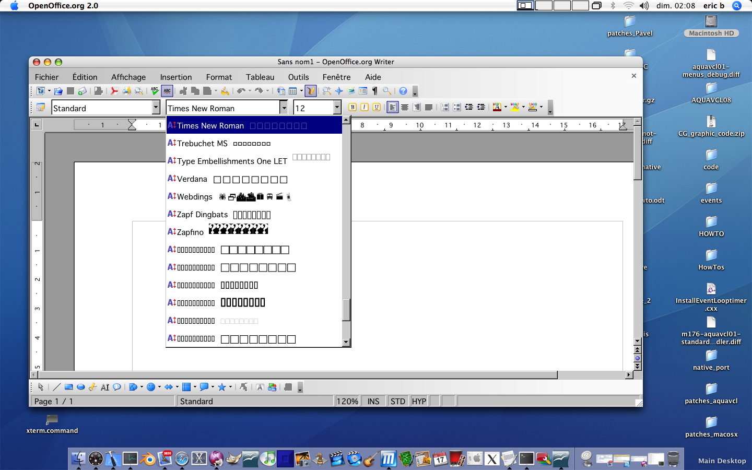Screen dimensions: 752x470
Task: Expand Symbol Shapes smiley dropdown arrow
Action: coord(159,387)
